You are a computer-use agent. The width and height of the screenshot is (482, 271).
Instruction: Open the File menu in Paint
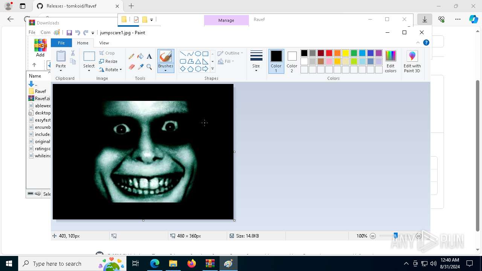click(61, 43)
